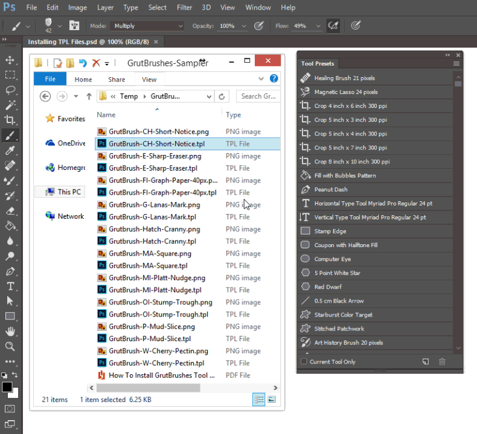This screenshot has width=477, height=434.
Task: Select the Red Dwarf tool preset
Action: pos(328,287)
